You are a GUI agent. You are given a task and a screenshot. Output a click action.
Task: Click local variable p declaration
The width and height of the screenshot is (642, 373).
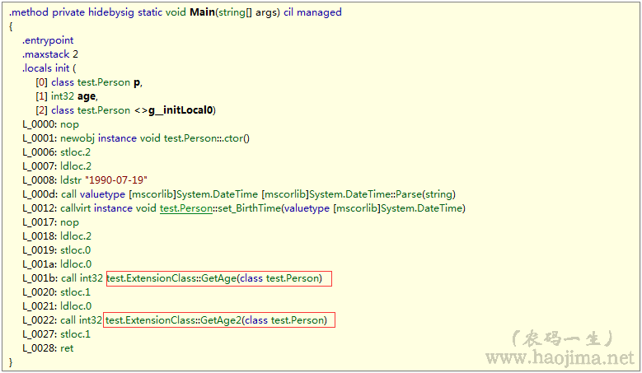tap(89, 82)
